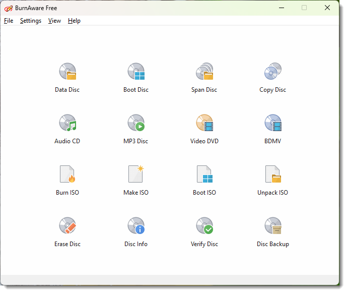Image resolution: width=347 pixels, height=293 pixels.
Task: Click the "Video DVD" label
Action: coord(204,141)
